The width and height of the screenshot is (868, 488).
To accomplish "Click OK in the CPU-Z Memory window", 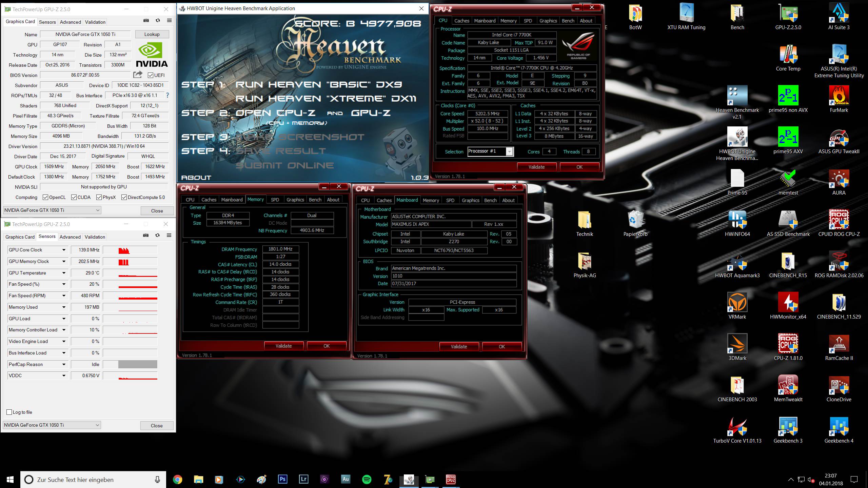I will pyautogui.click(x=327, y=346).
